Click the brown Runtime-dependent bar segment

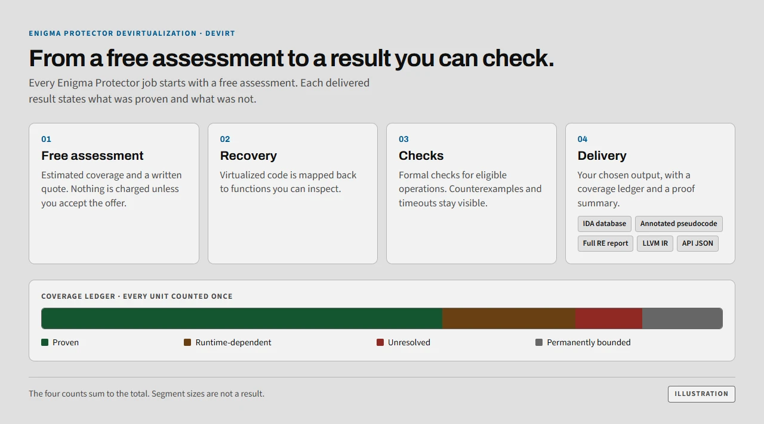(x=509, y=318)
